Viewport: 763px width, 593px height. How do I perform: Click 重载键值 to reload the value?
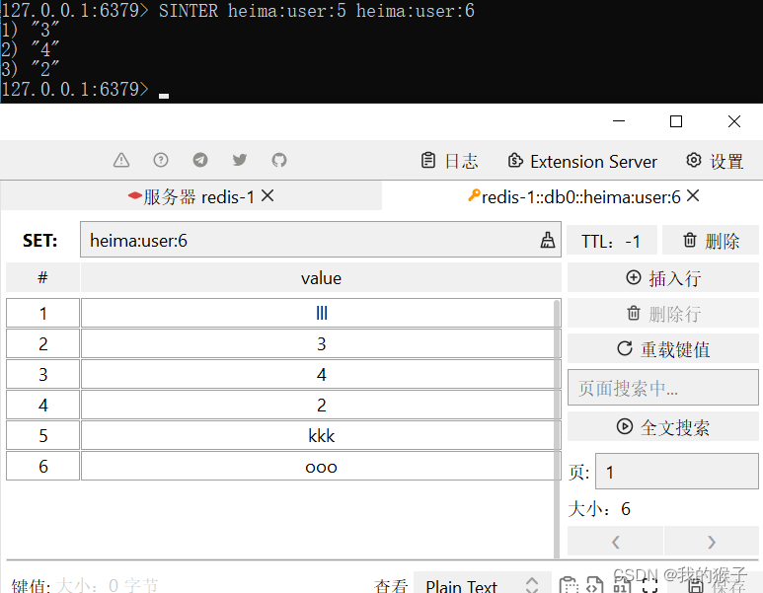(x=663, y=349)
